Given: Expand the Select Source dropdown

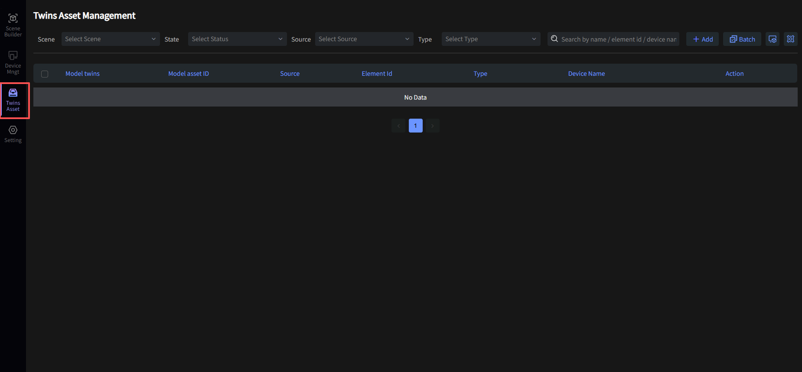Looking at the screenshot, I should click(x=364, y=39).
